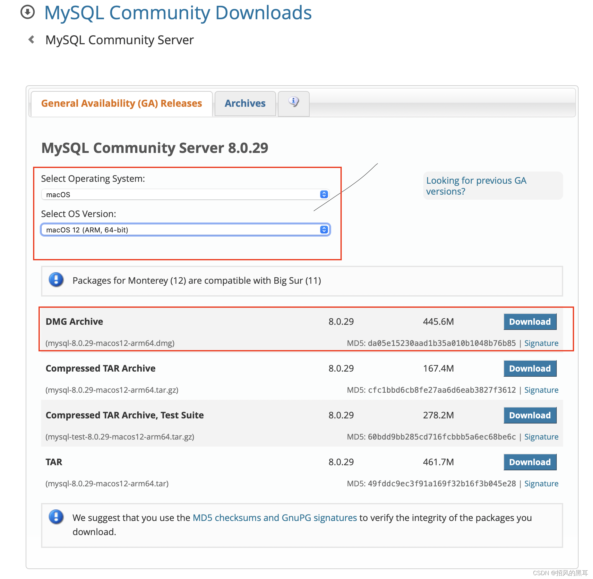
Task: Select the 278.2M file size value
Action: point(438,415)
